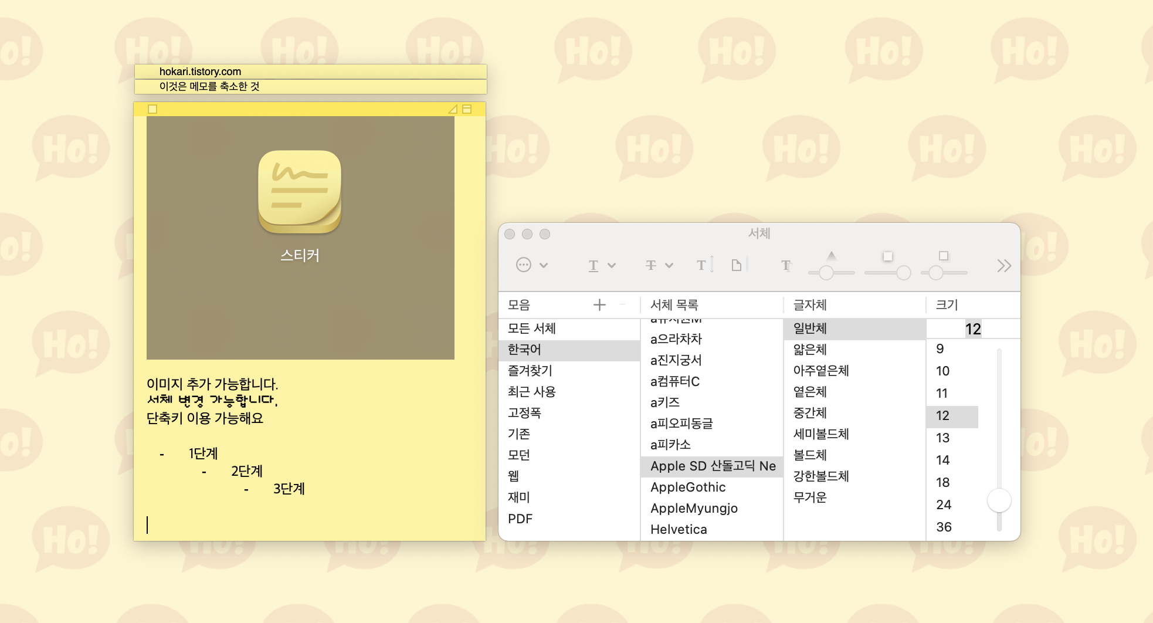Select the 모던 collection
This screenshot has width=1153, height=623.
click(x=569, y=455)
